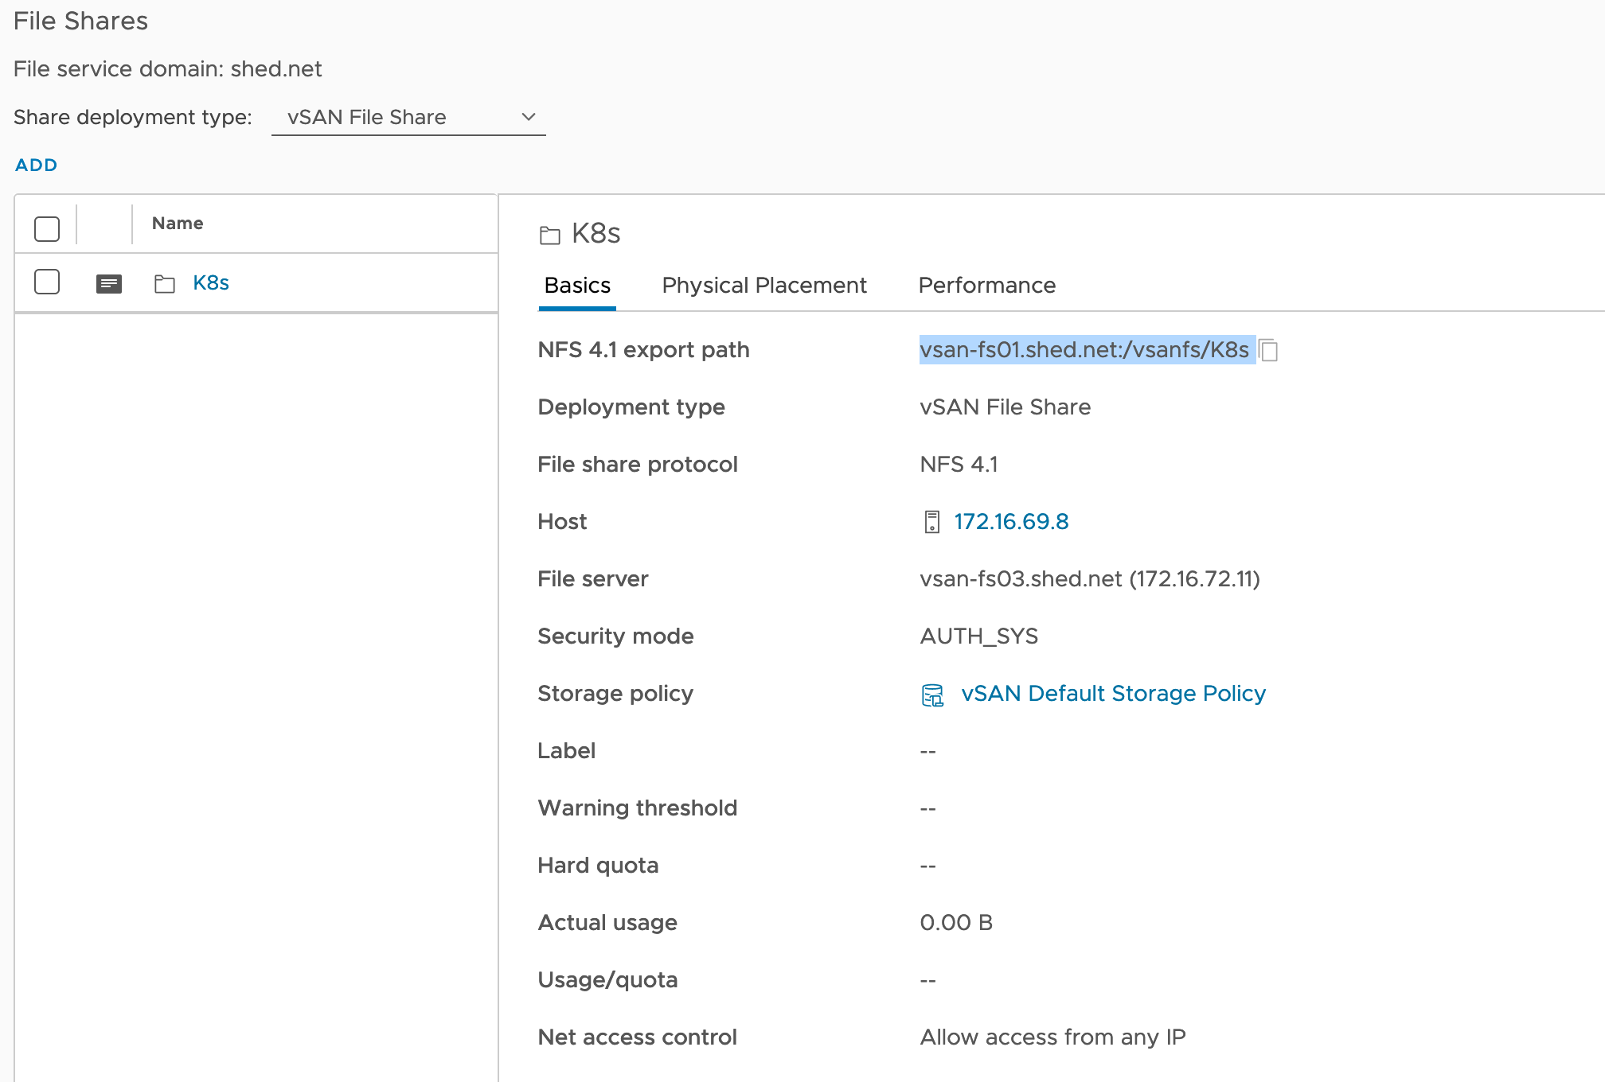Check the select-all checkbox in header
The height and width of the screenshot is (1082, 1605).
pos(47,228)
